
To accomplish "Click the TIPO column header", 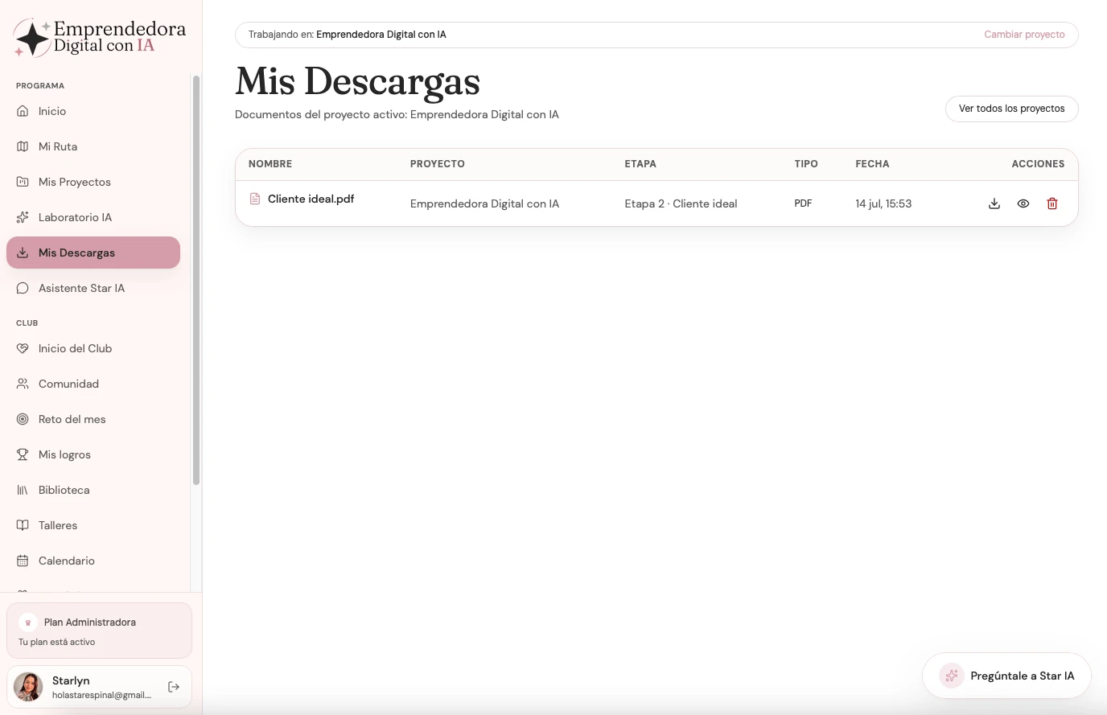I will pyautogui.click(x=806, y=164).
